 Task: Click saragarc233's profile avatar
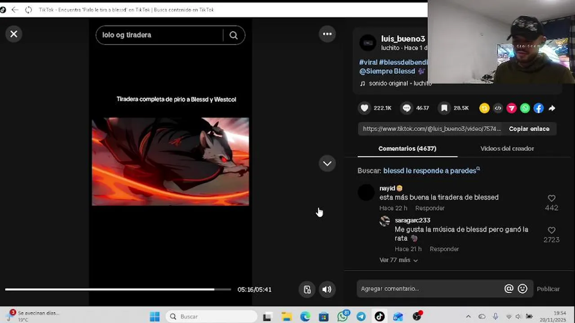385,221
